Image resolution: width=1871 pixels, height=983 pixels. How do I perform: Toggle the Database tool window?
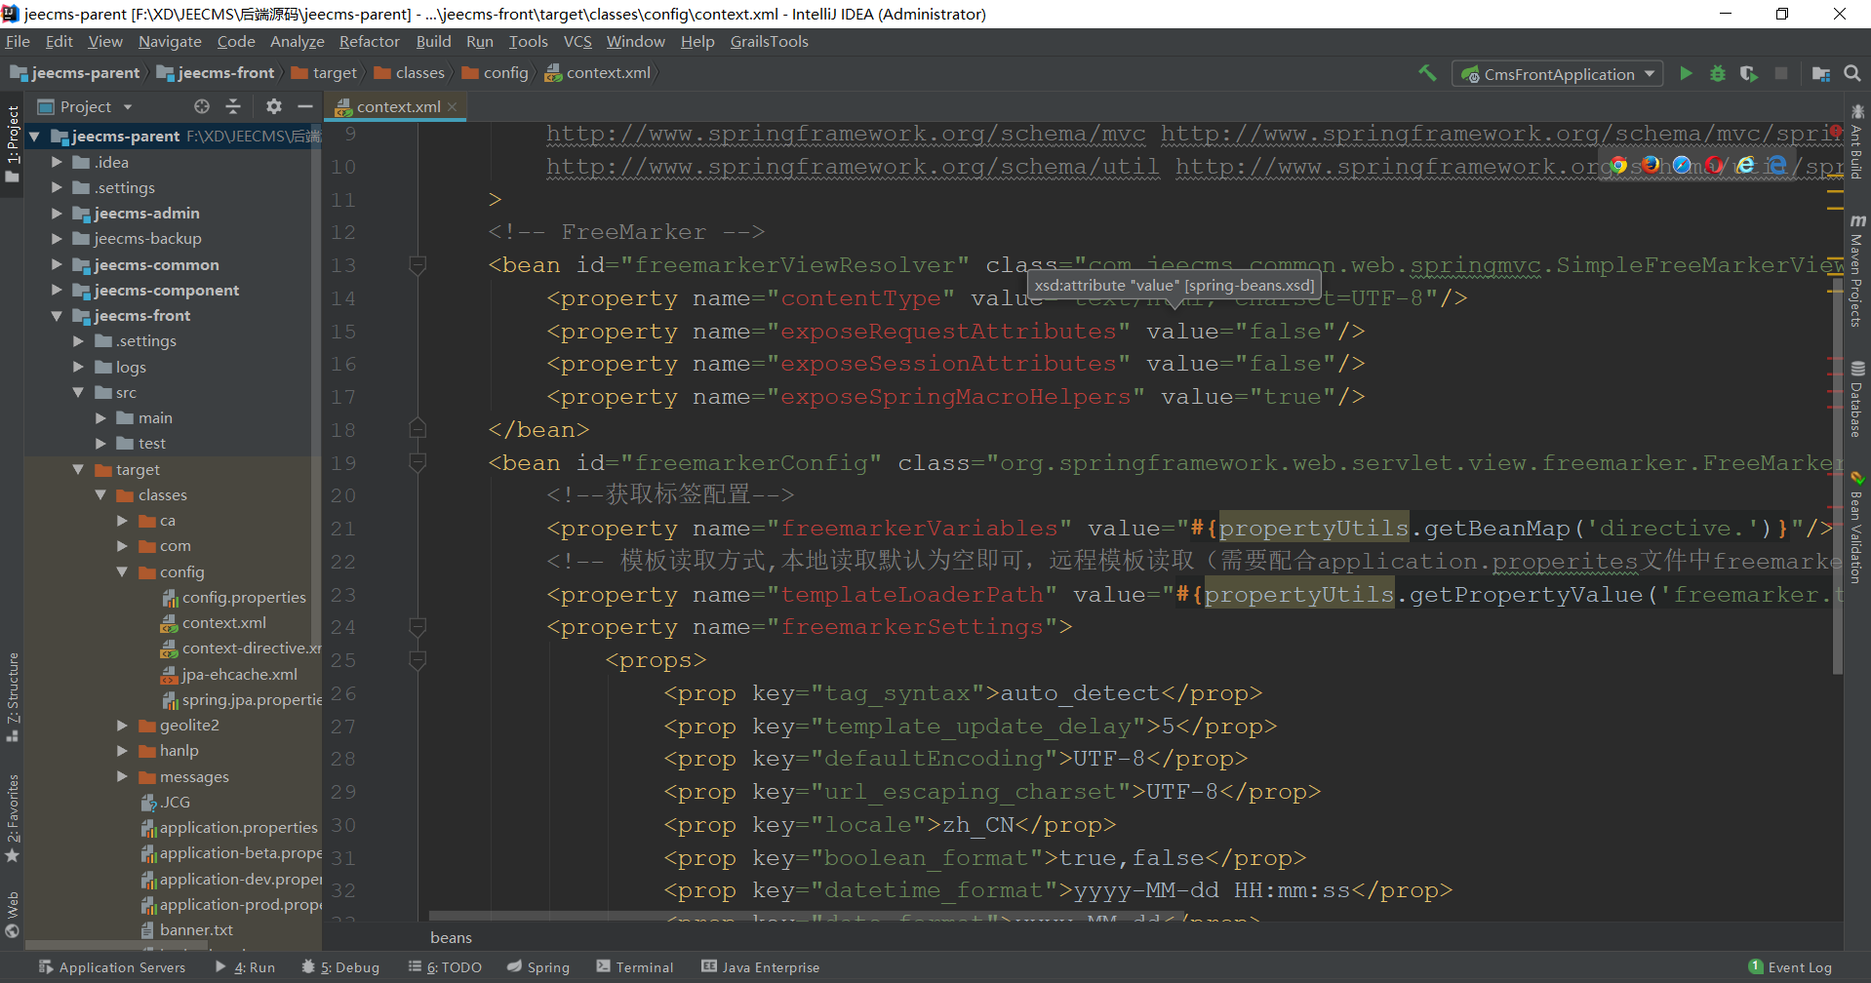pyautogui.click(x=1856, y=400)
